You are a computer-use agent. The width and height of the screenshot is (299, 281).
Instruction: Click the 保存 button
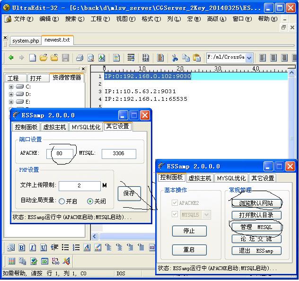[x=129, y=193]
